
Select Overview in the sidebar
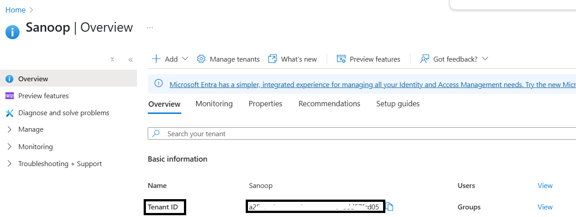pos(68,79)
